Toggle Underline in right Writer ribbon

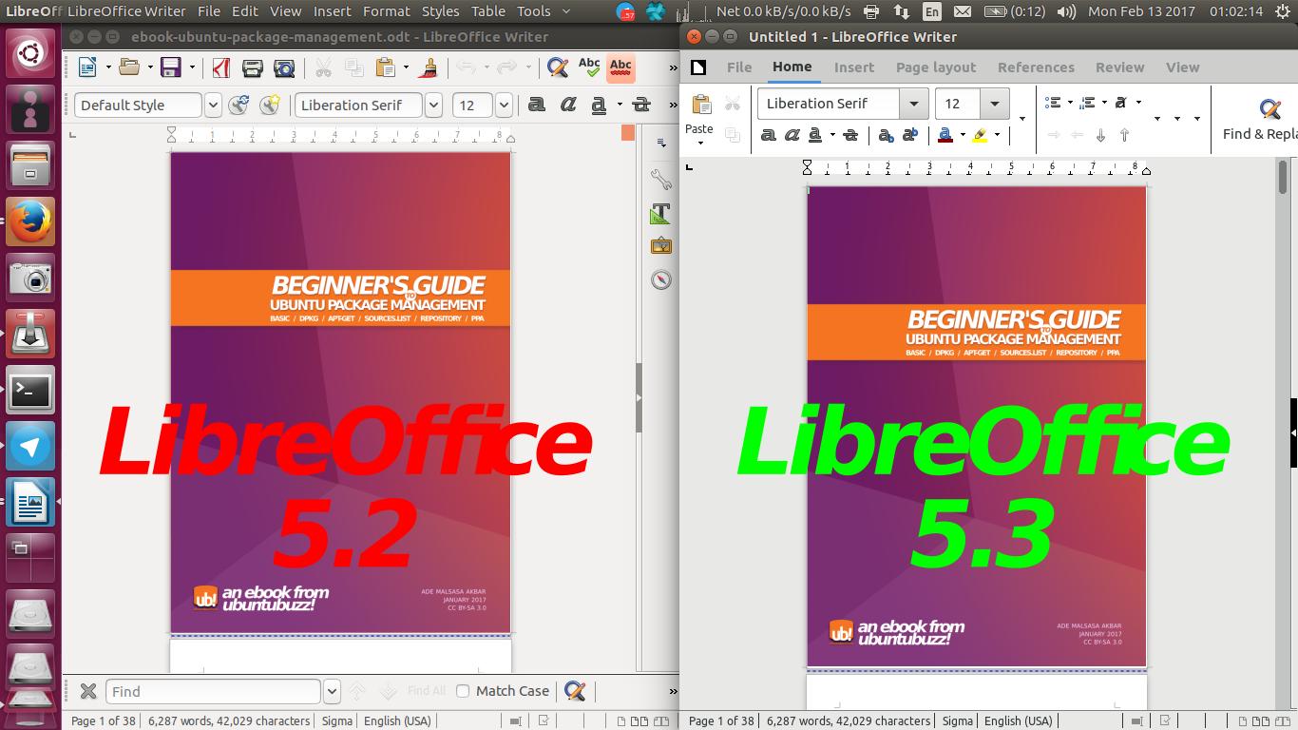815,135
